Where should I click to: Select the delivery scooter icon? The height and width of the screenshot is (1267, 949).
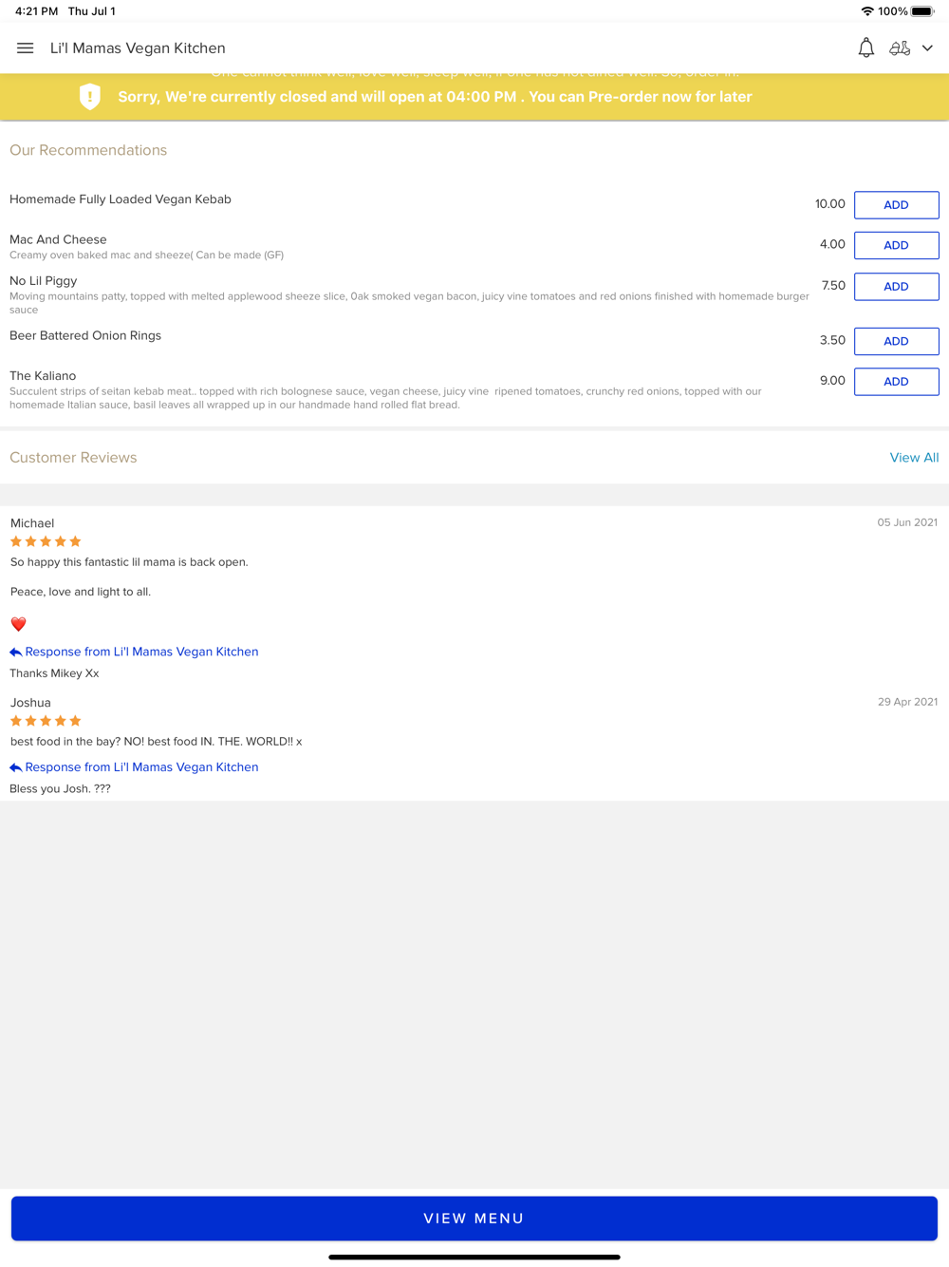[900, 48]
